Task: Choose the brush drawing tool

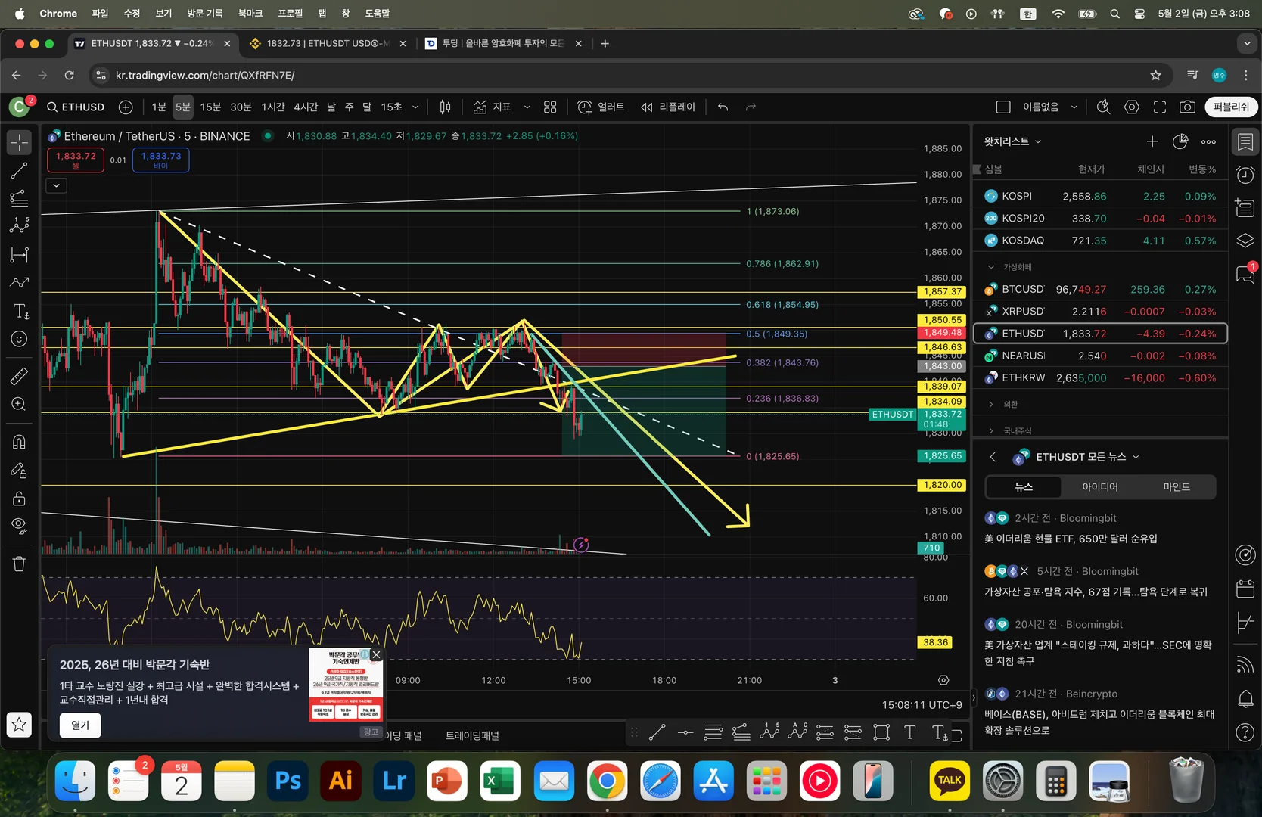Action: pos(19,283)
